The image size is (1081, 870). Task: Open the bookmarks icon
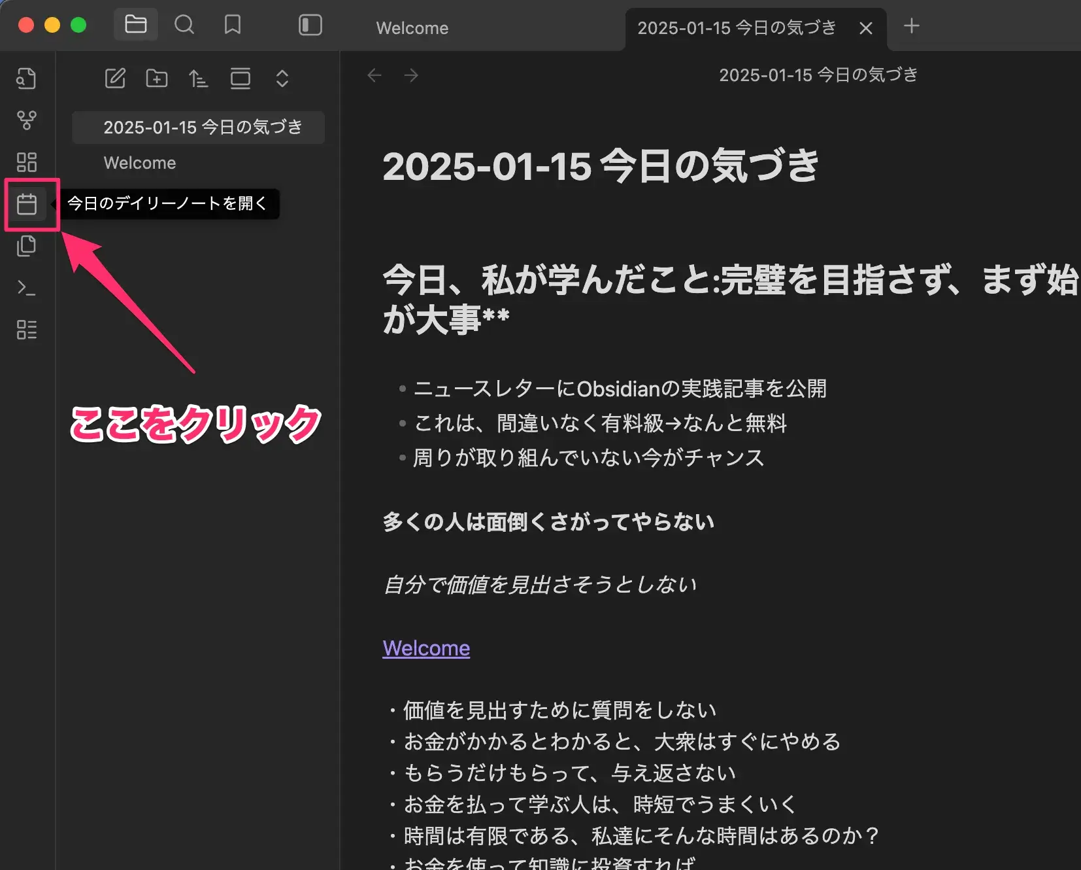pyautogui.click(x=233, y=25)
